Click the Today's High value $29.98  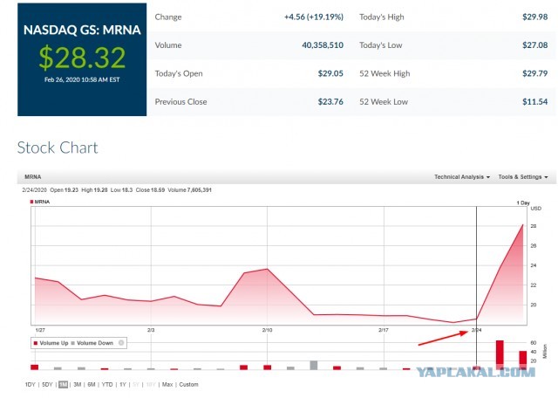coord(534,17)
